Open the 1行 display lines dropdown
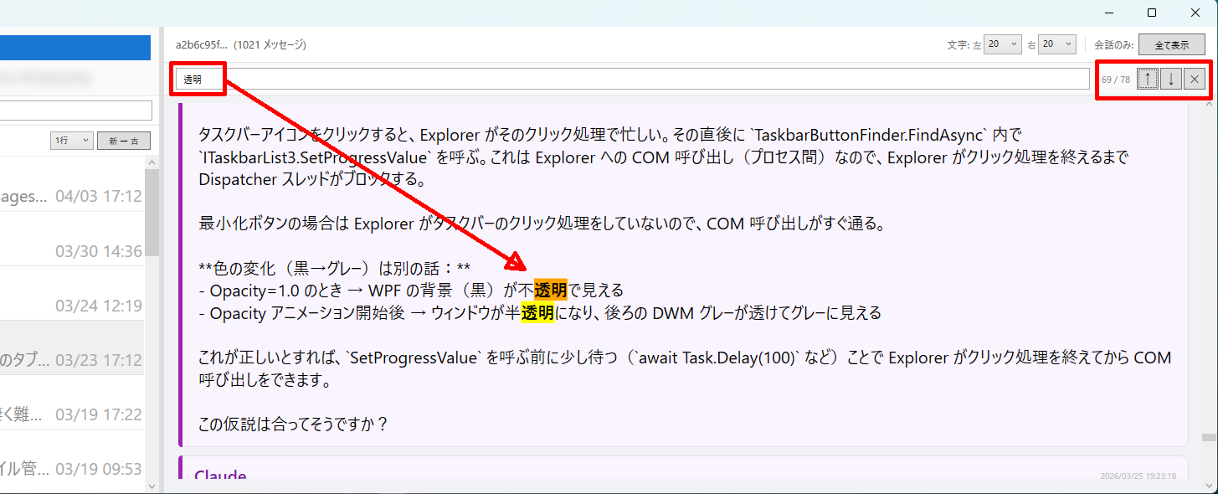This screenshot has height=494, width=1218. (x=72, y=140)
